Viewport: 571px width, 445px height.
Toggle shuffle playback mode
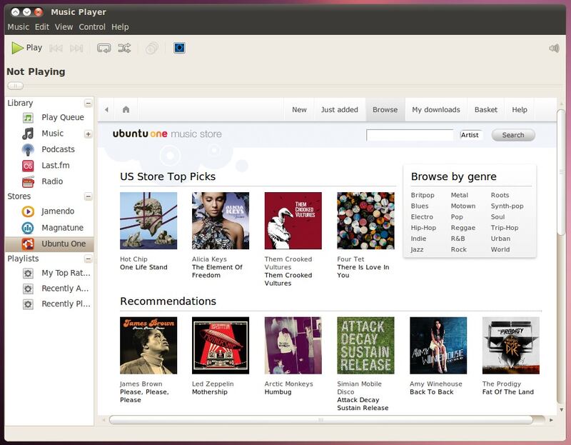click(x=124, y=49)
